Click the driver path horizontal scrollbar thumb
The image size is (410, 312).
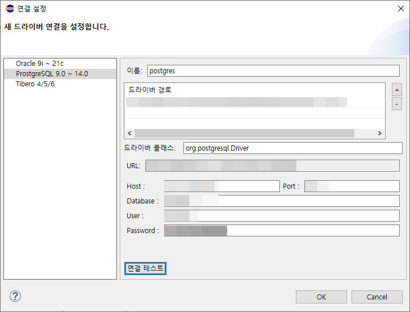pos(244,133)
